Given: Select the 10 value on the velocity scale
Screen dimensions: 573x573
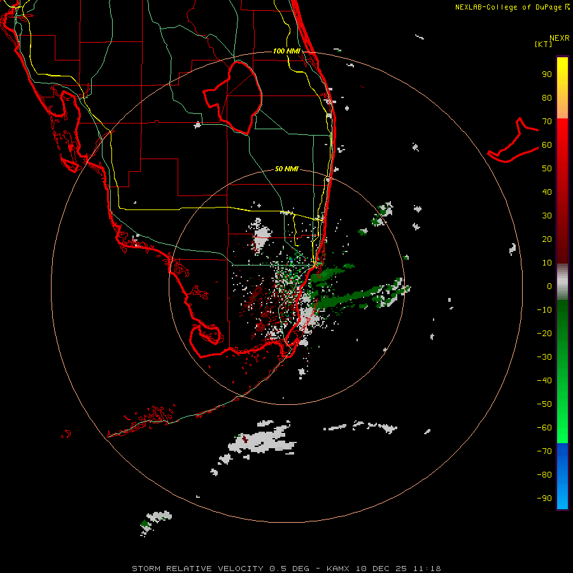Looking at the screenshot, I should 547,263.
